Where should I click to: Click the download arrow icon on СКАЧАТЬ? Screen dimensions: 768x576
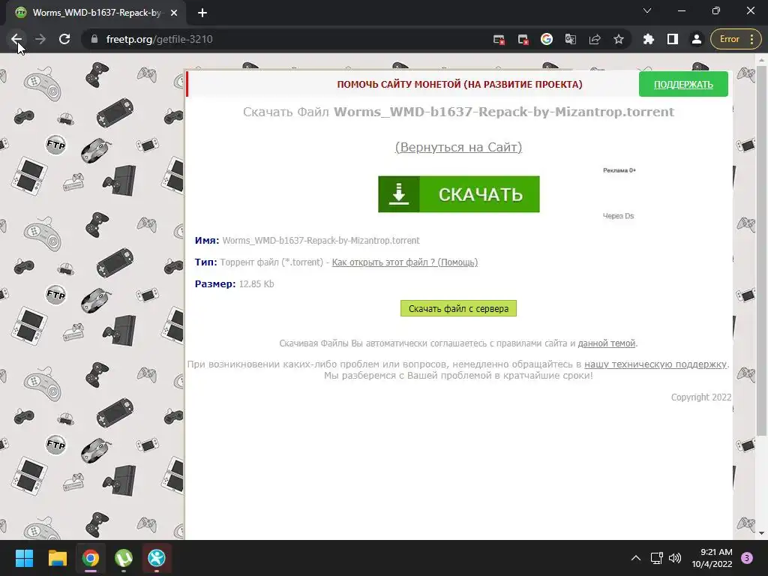(x=399, y=194)
